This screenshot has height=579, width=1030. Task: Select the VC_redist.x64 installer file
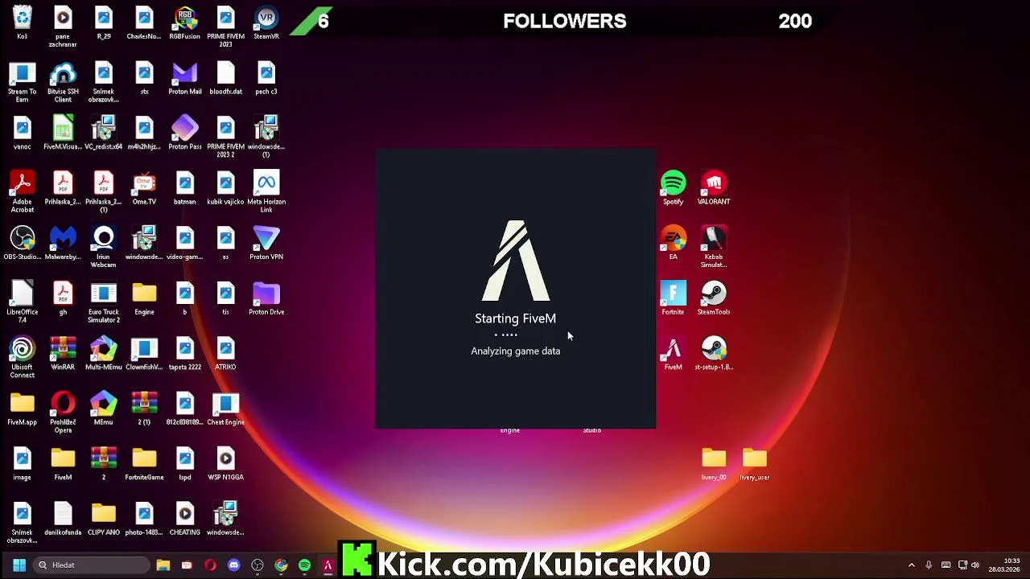(104, 133)
